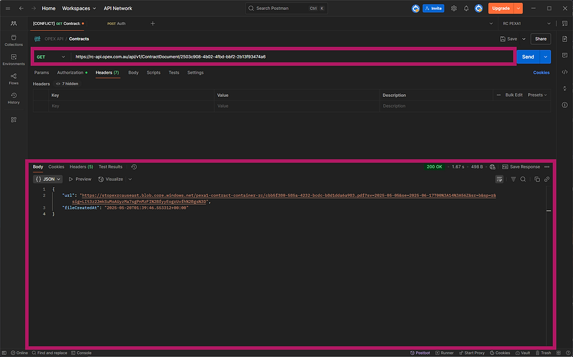Open the Presets dropdown
This screenshot has height=357, width=573.
(x=537, y=95)
